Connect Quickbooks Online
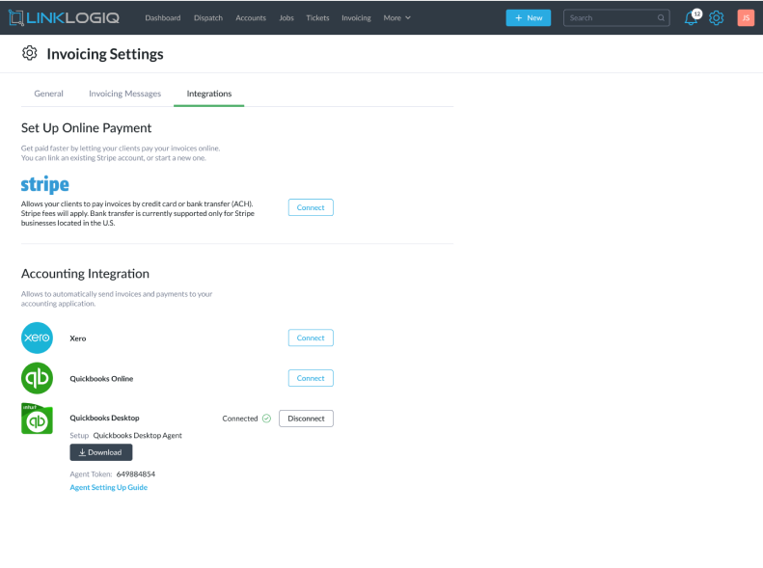The image size is (763, 568). [x=311, y=378]
